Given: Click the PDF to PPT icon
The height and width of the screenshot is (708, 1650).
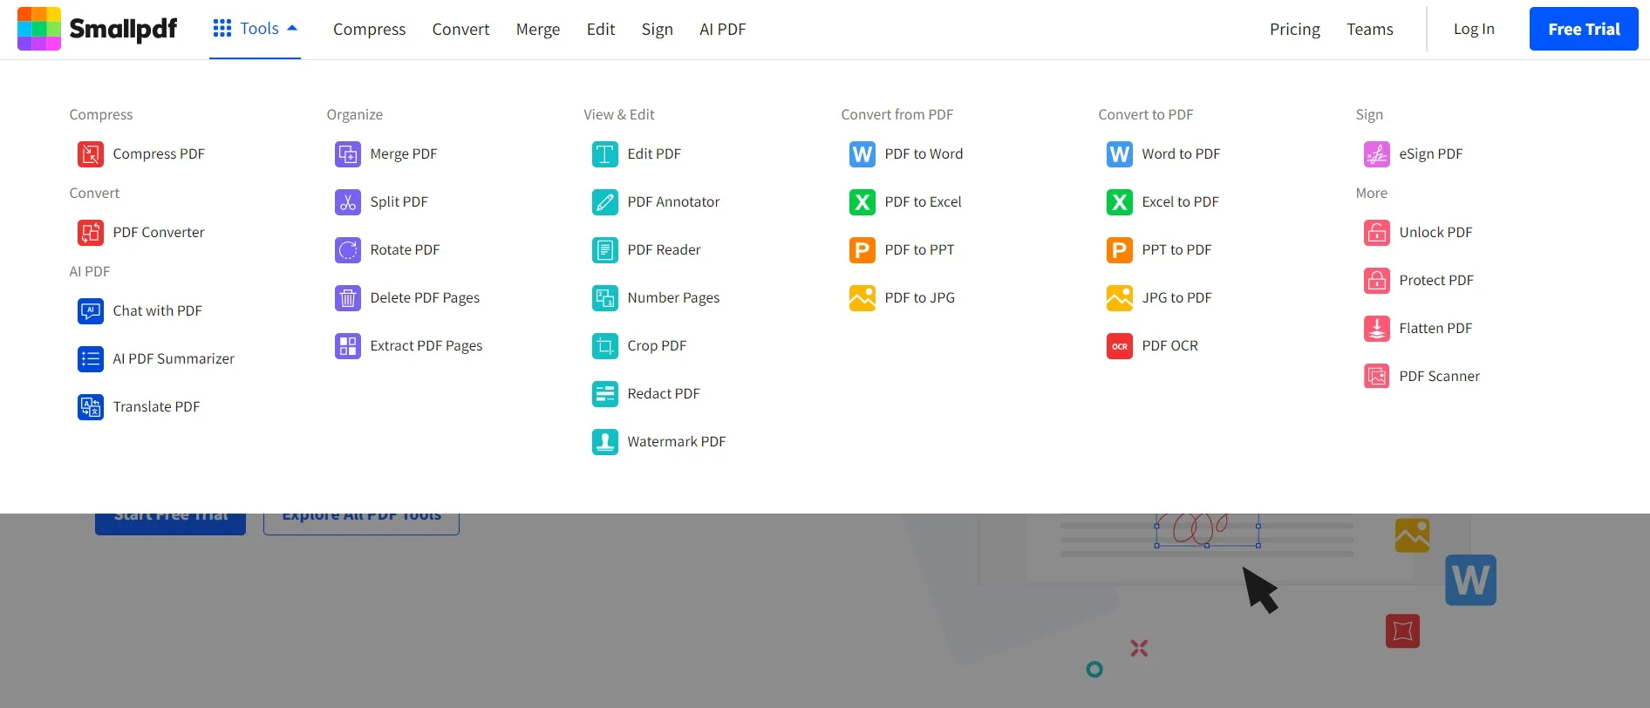Looking at the screenshot, I should [862, 250].
